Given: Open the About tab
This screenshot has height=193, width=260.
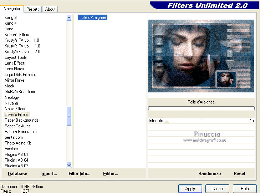Looking at the screenshot, I should [50, 9].
